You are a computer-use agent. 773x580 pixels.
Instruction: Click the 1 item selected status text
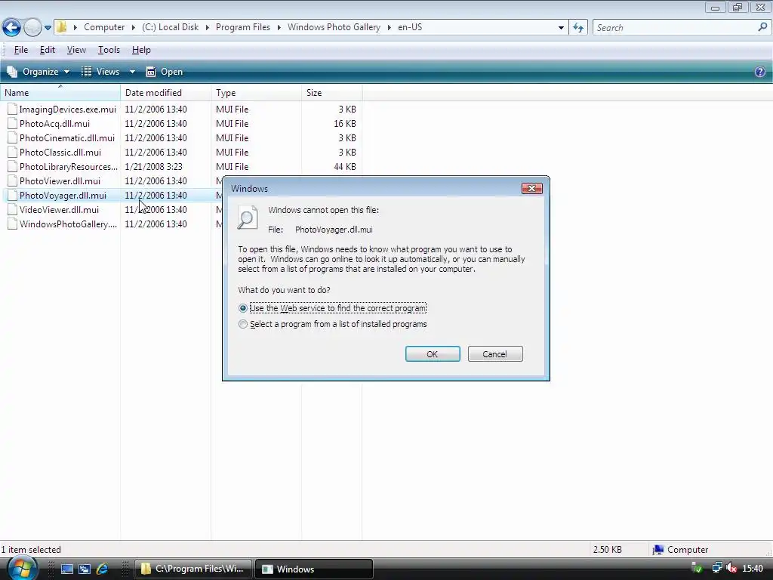click(31, 550)
